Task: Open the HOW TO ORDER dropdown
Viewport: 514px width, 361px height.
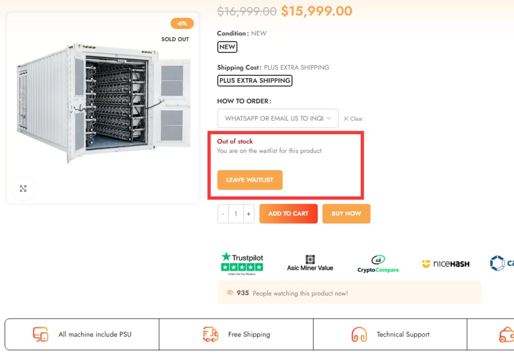Action: click(x=277, y=118)
